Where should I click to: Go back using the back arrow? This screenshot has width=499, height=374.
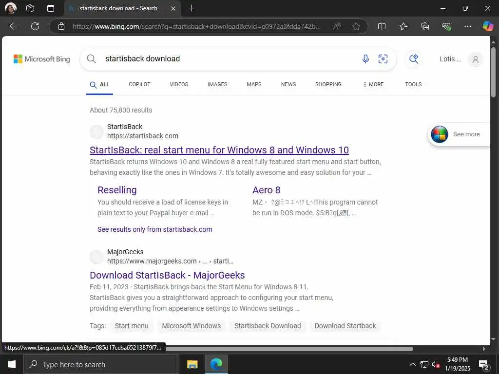14,26
